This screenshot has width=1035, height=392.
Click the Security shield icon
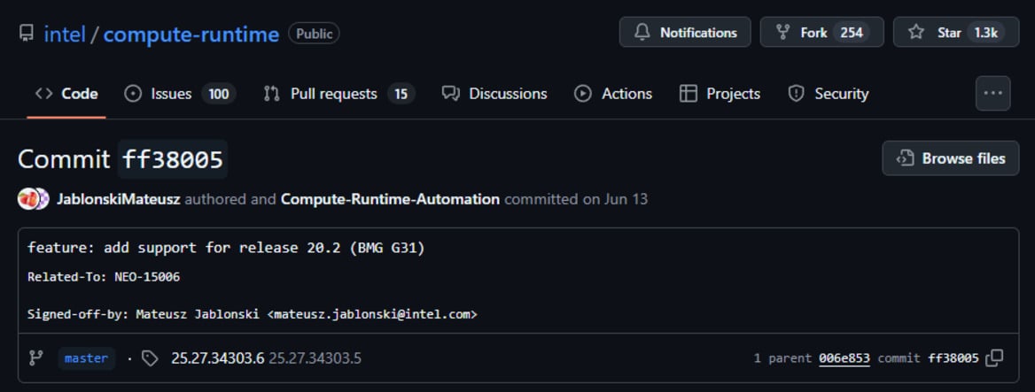[796, 94]
